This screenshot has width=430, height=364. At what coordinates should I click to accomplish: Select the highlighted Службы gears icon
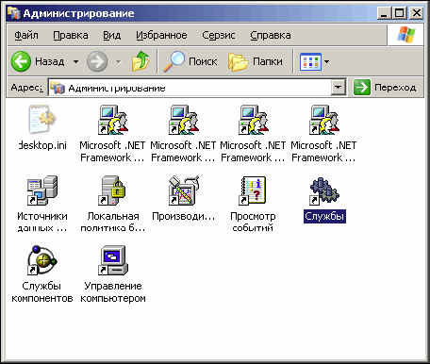point(324,190)
